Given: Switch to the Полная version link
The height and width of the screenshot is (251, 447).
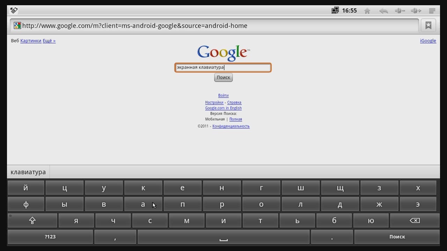Looking at the screenshot, I should pyautogui.click(x=236, y=119).
